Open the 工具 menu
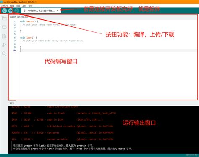Image resolution: width=199 pixels, height=157 pixels. [24, 6]
